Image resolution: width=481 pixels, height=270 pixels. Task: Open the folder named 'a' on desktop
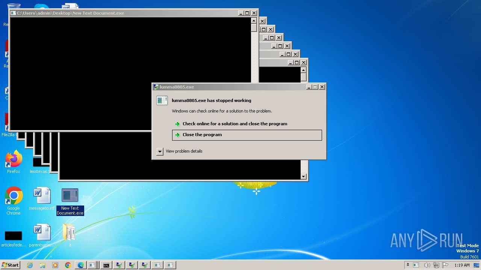point(70,235)
